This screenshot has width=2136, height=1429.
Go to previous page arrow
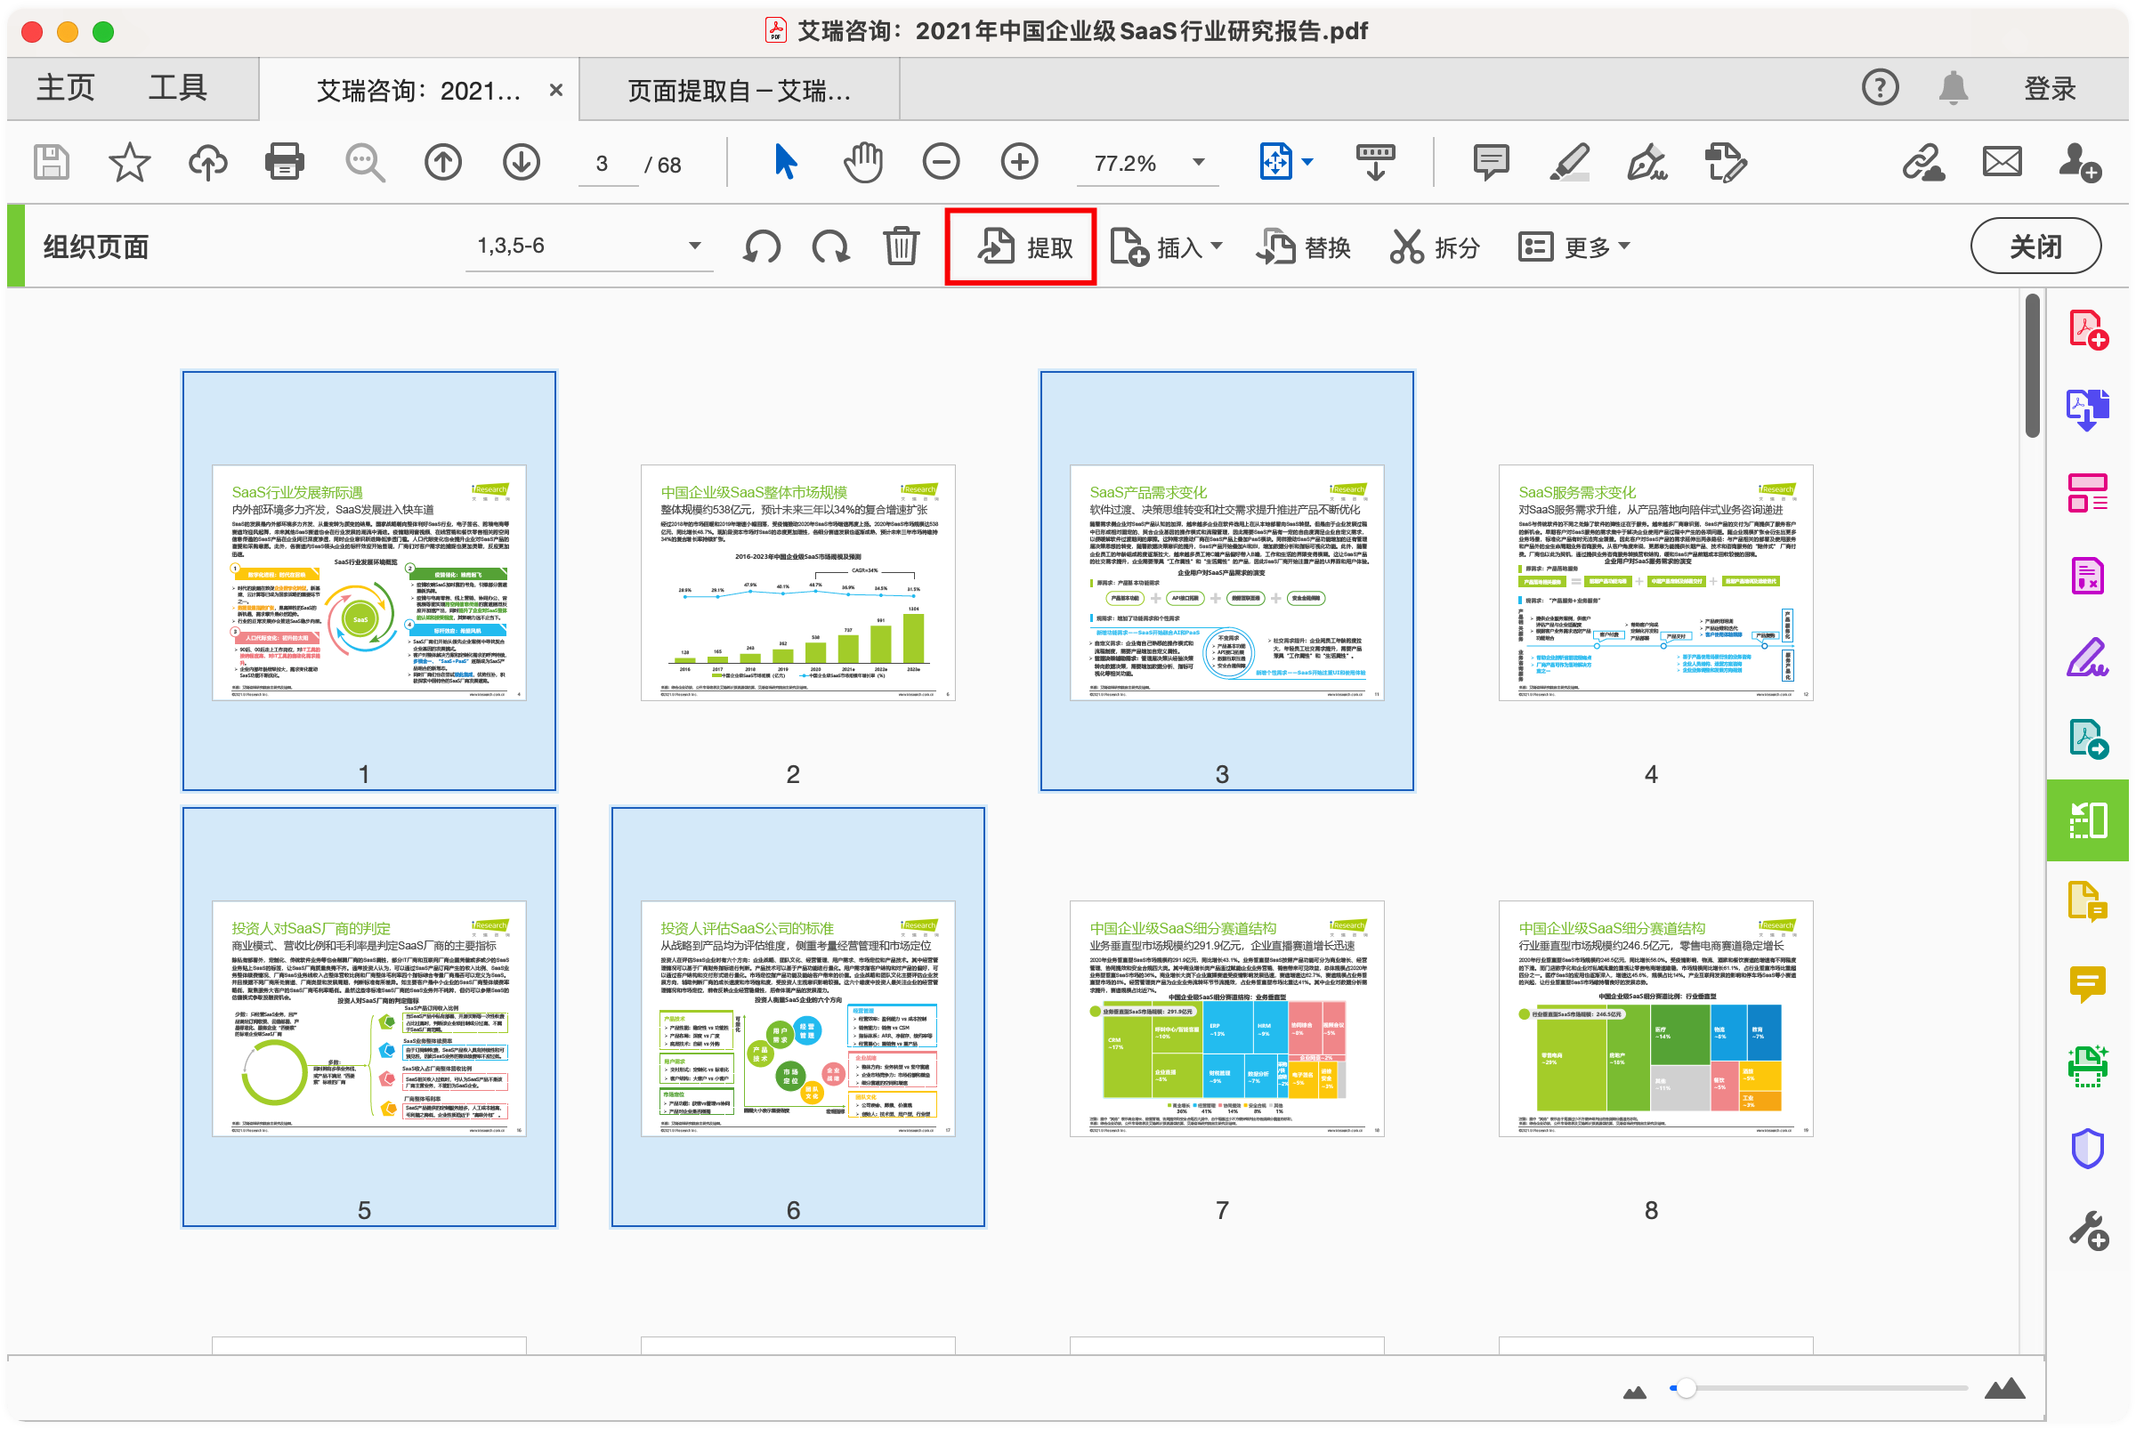tap(443, 163)
